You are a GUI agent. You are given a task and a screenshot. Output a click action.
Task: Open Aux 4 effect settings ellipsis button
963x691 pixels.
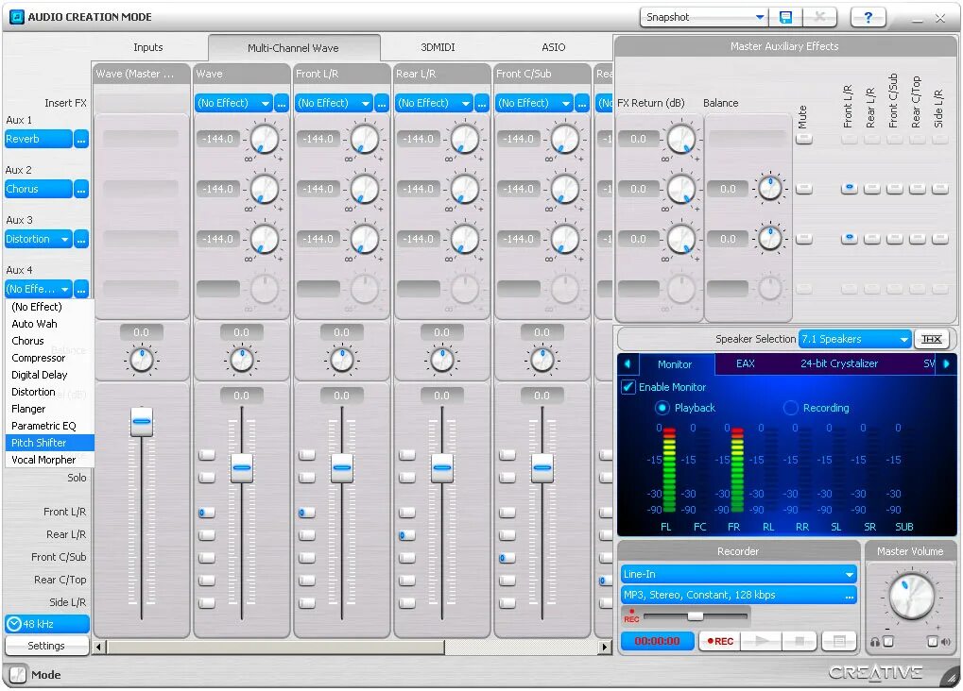(x=81, y=289)
